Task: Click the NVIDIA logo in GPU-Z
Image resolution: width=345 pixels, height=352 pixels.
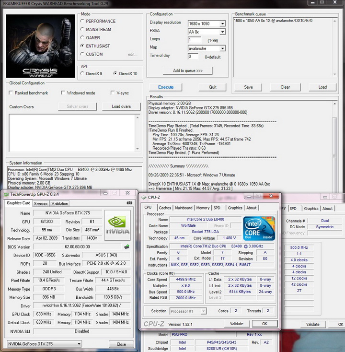Action: tap(117, 225)
